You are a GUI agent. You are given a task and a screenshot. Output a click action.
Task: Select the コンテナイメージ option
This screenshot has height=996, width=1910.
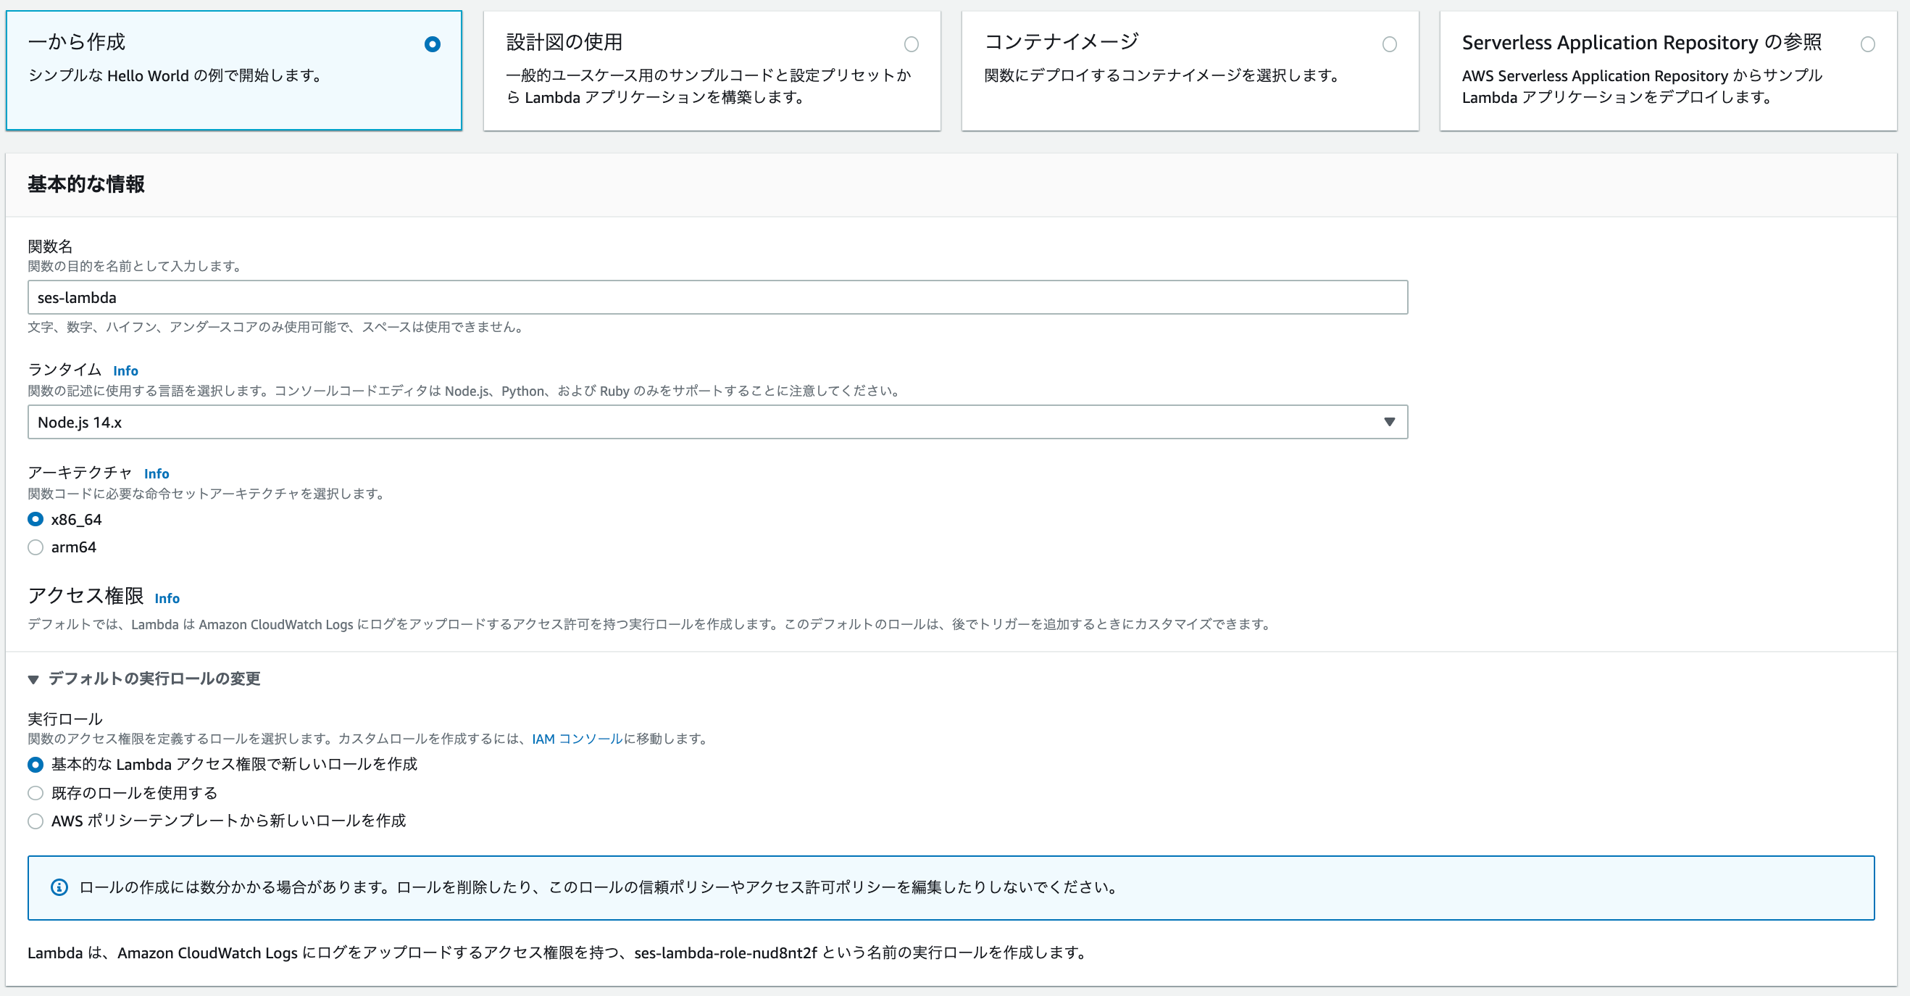(1389, 44)
